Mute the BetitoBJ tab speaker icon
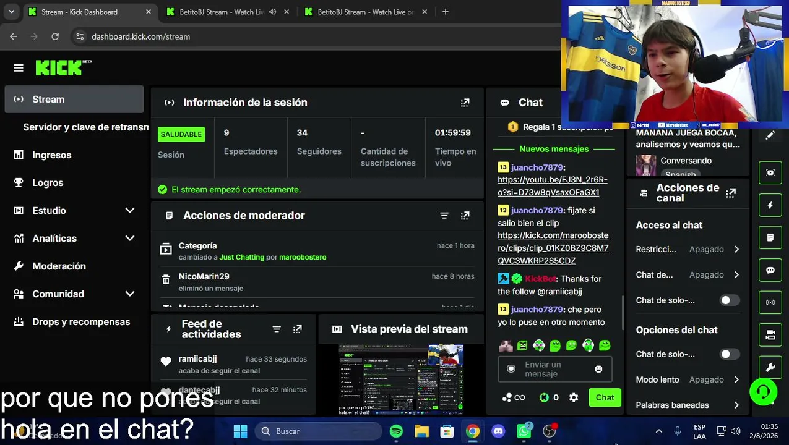The image size is (789, 445). pos(272,12)
